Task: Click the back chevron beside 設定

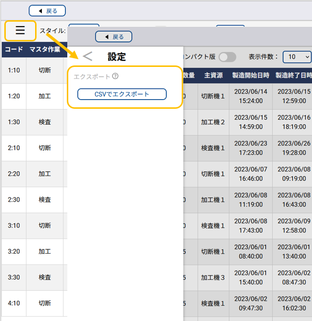Action: pos(87,56)
